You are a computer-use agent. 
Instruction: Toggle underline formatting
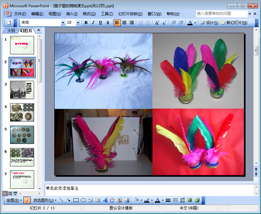pos(100,23)
